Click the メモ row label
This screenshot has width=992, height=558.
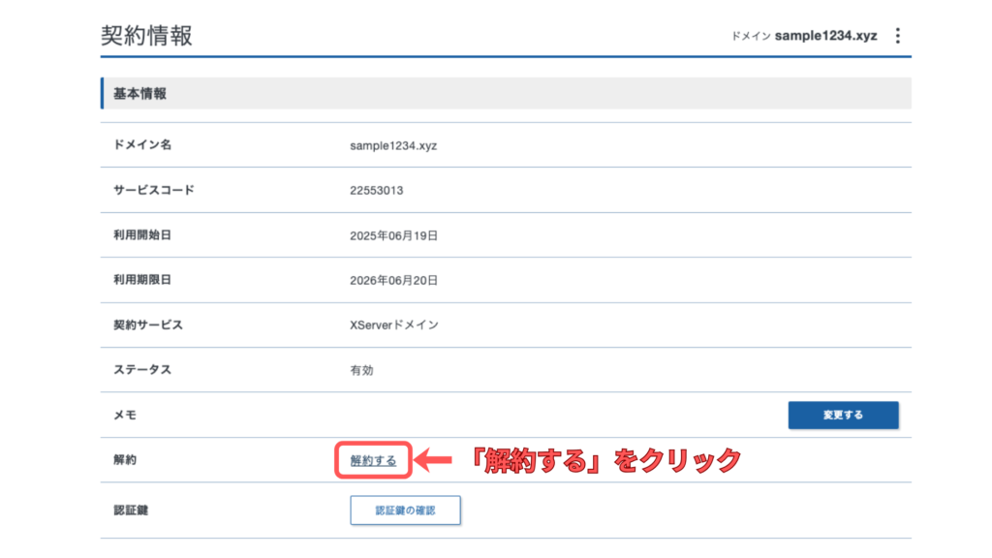tap(125, 415)
